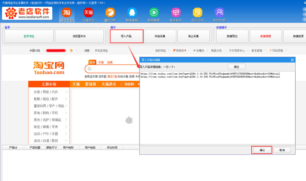Click the 产品标题 column header
The width and height of the screenshot is (306, 181).
(35, 147)
